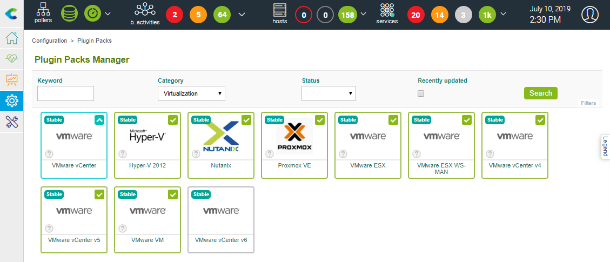
Task: Click installed checkmark on VMware vCenter v5
Action: pos(99,194)
